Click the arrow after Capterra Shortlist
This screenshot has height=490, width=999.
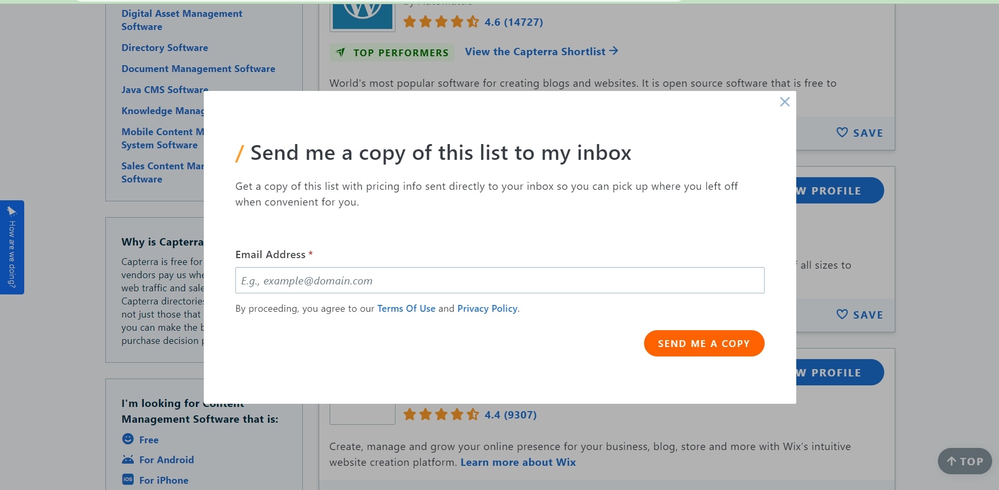614,51
